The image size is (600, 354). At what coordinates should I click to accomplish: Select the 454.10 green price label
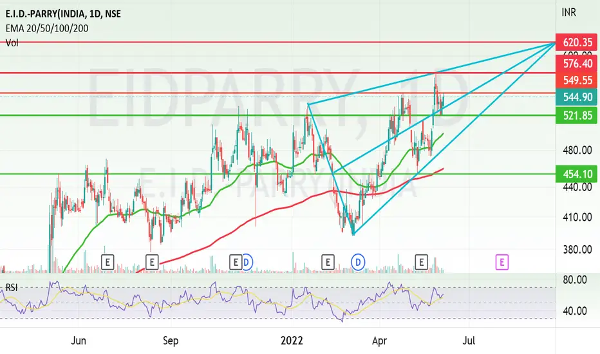pos(576,174)
